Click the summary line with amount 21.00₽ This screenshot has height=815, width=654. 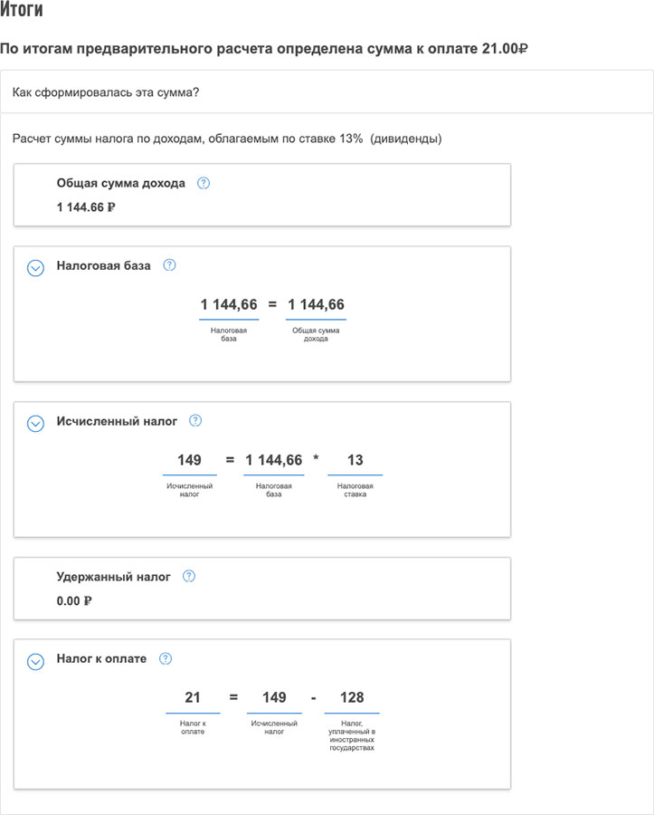(263, 48)
